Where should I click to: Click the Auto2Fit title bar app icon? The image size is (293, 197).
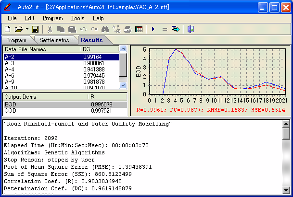pos(8,7)
